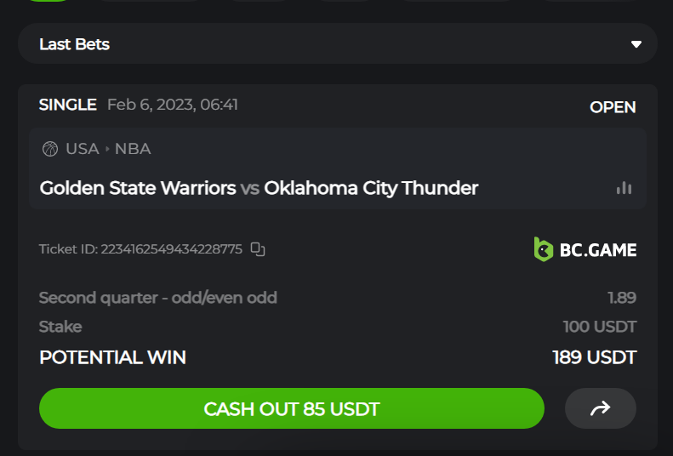Viewport: 673px width, 456px height.
Task: Open the USA category link
Action: point(83,149)
